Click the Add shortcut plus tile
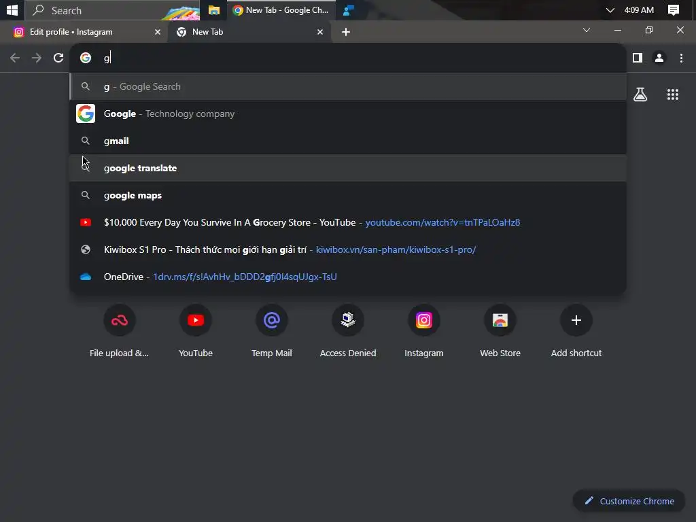Viewport: 696px width, 522px height. click(x=576, y=332)
